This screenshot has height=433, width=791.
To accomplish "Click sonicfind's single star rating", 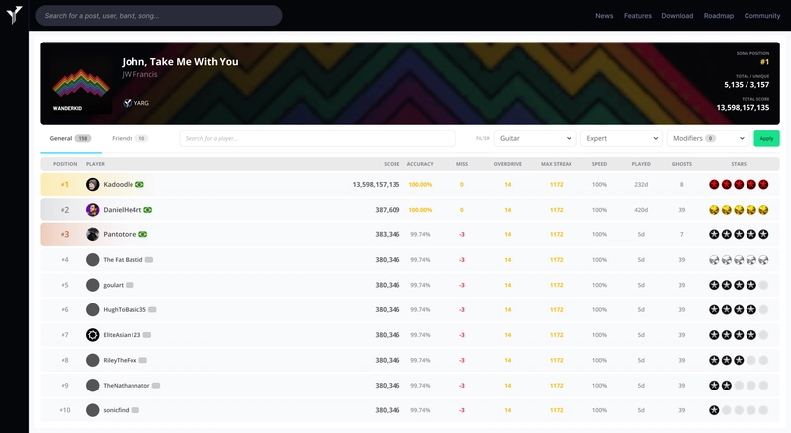I will (x=739, y=410).
